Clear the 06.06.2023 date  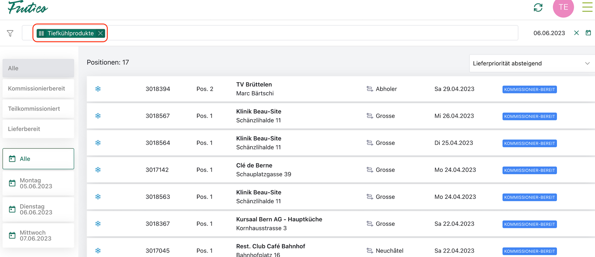[x=576, y=33]
